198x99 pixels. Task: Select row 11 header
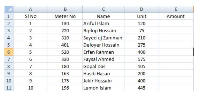click(9, 88)
